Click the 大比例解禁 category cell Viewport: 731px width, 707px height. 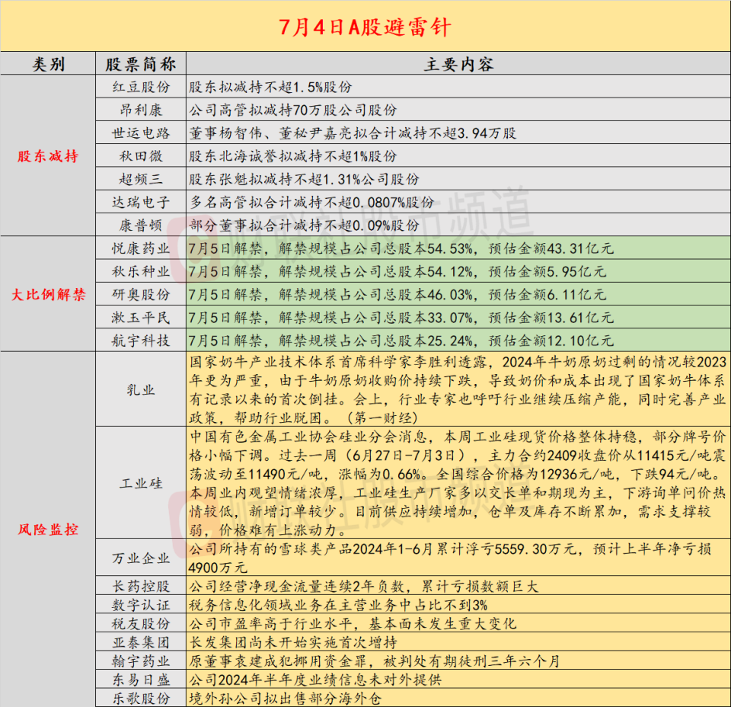[48, 294]
